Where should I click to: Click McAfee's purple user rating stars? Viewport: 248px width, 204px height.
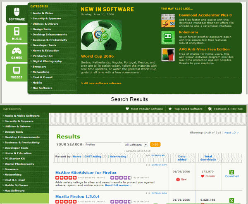click(121, 178)
